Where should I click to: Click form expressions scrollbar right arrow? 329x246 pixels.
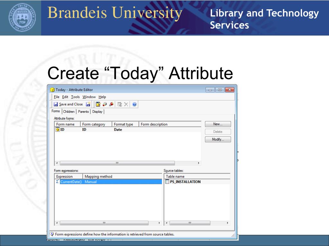pyautogui.click(x=159, y=223)
